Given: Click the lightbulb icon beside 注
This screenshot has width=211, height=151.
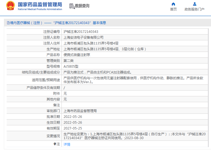Looking at the screenshot, I should pos(55,144).
